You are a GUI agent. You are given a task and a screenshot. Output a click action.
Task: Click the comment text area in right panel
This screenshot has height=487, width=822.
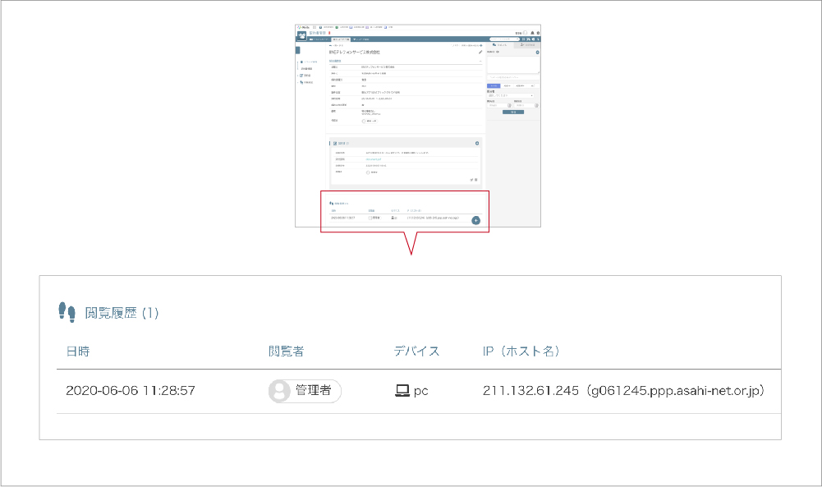[x=509, y=64]
